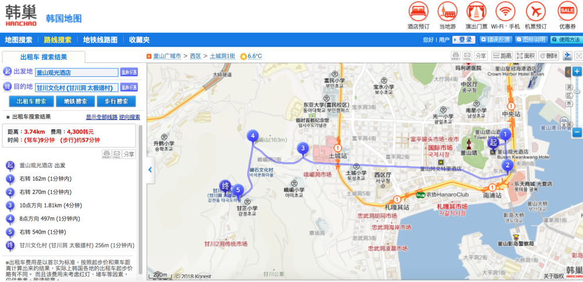
Task: Select the 距离 distance measuring tool
Action: [x=502, y=56]
